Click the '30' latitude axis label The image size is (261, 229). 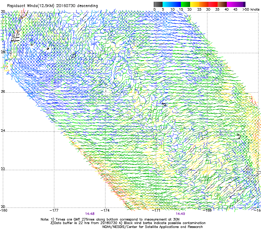coord(3,12)
